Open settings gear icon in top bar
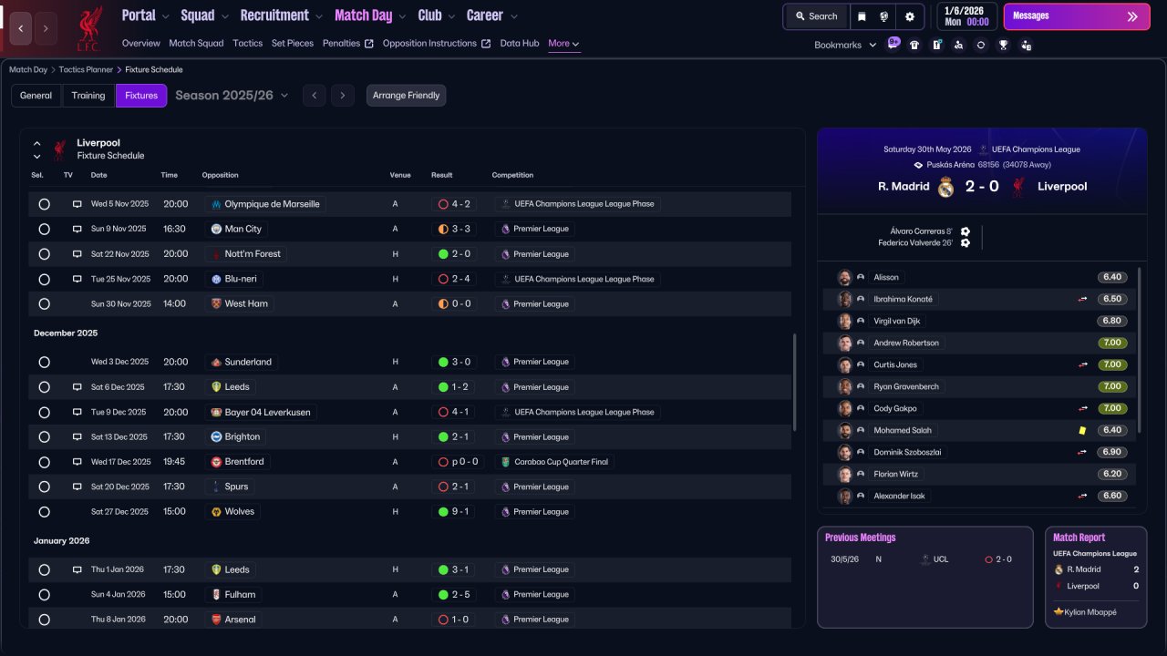Viewport: 1167px width, 656px height. coord(909,16)
